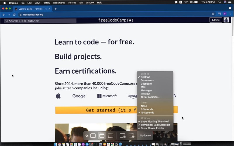Open the Help menu
This screenshot has width=234, height=146.
coord(99,3)
